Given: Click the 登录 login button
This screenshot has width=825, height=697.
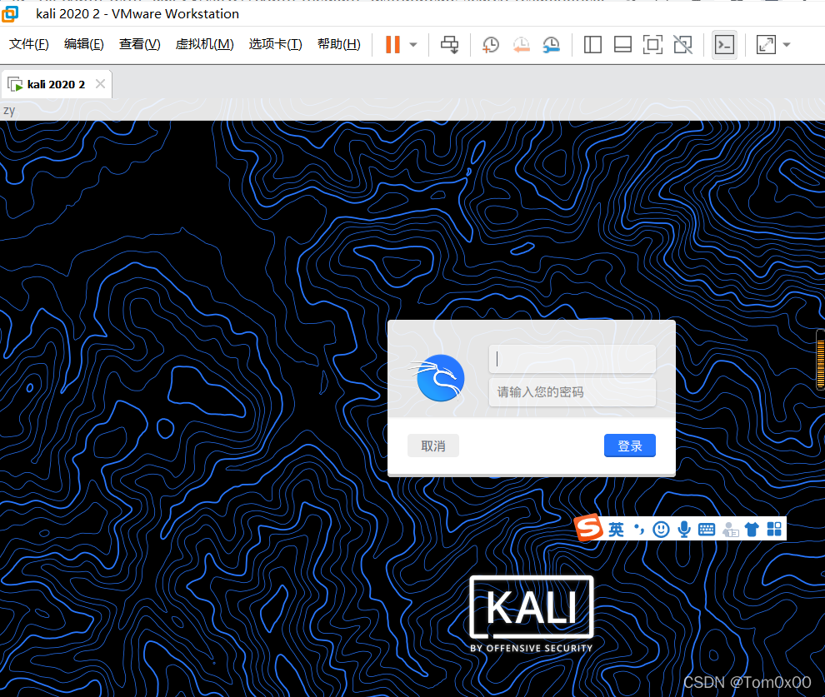Looking at the screenshot, I should pos(630,446).
